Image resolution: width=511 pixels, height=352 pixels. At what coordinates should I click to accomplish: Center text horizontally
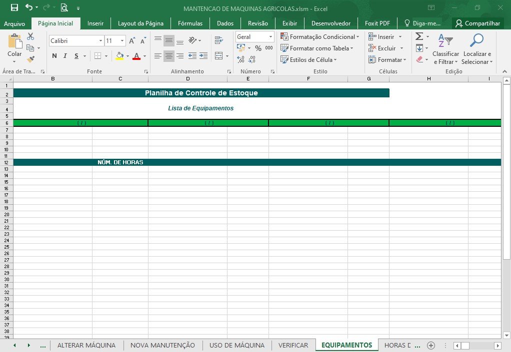point(169,56)
